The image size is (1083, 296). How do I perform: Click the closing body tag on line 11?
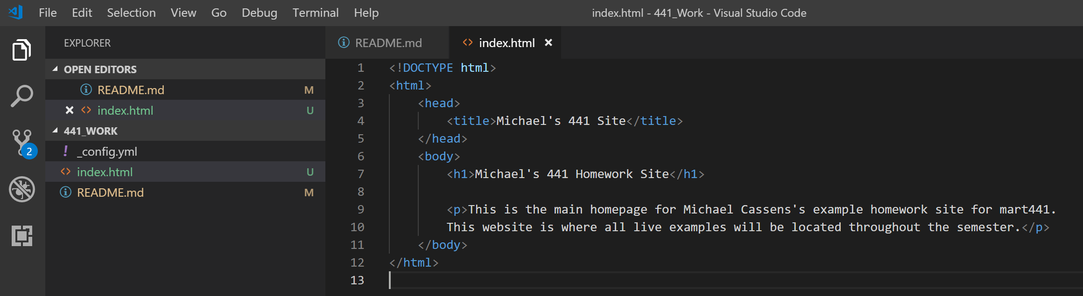(443, 245)
